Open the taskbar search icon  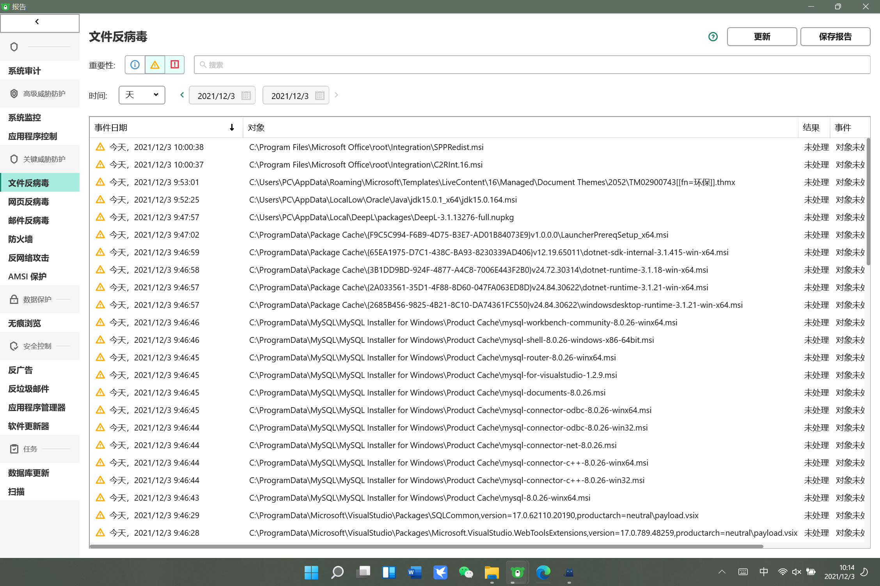click(x=337, y=572)
